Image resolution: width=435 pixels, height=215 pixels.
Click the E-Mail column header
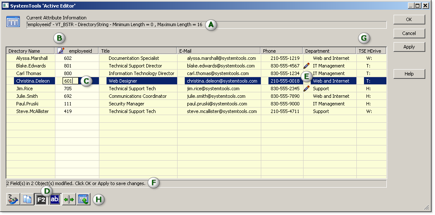[x=219, y=51]
